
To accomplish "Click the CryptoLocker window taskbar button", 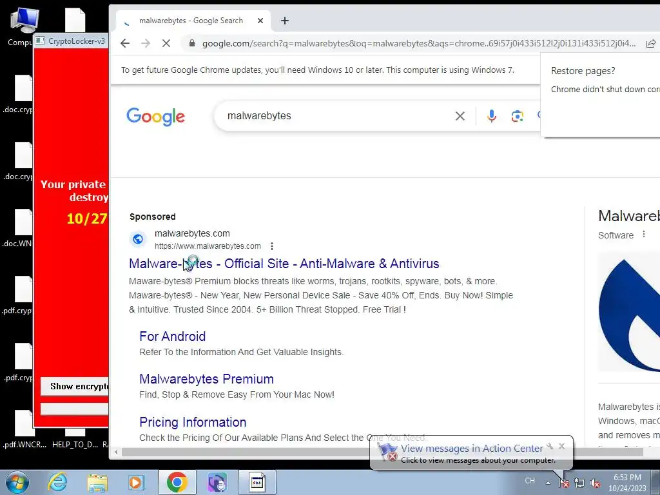I will [257, 482].
